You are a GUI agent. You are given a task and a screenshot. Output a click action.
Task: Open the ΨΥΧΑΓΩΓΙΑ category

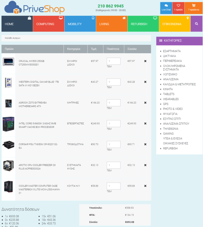coord(170,114)
